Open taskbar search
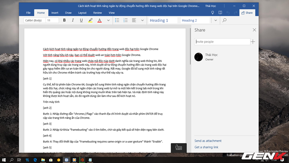Image resolution: width=289 pixels, height=163 pixels. [11, 160]
